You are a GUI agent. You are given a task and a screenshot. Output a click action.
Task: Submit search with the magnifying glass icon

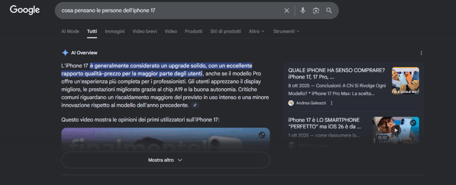click(x=329, y=11)
